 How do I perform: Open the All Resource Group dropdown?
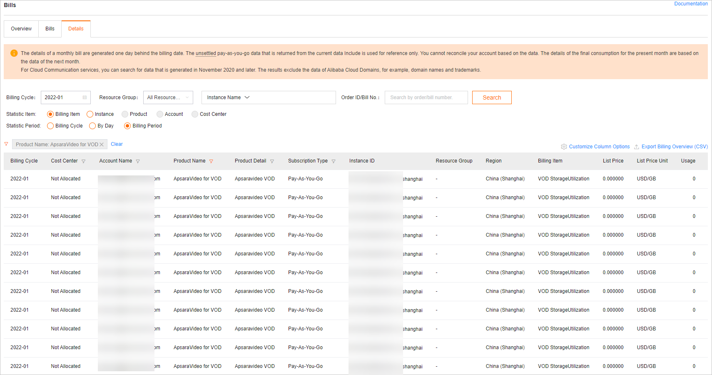coord(168,97)
